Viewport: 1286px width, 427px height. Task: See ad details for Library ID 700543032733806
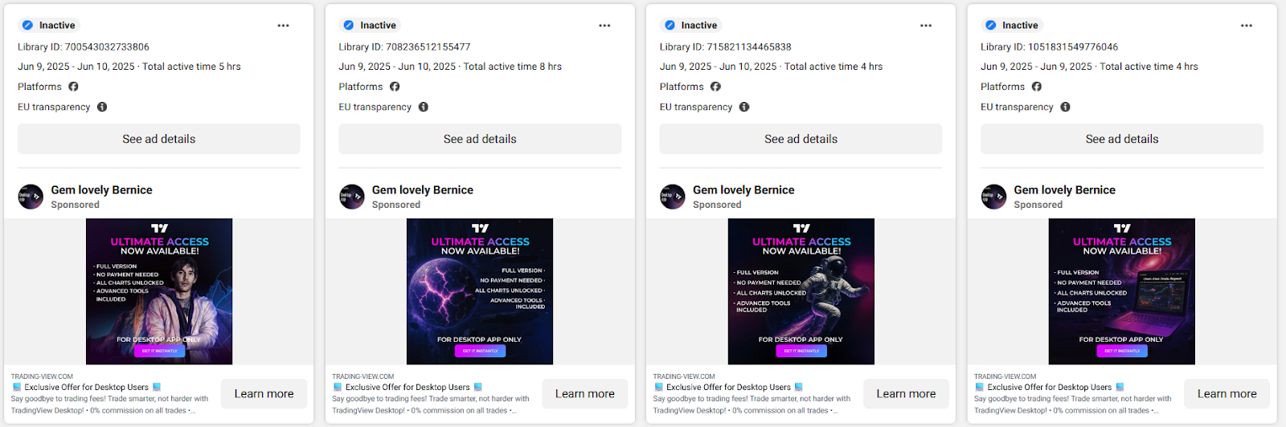159,139
